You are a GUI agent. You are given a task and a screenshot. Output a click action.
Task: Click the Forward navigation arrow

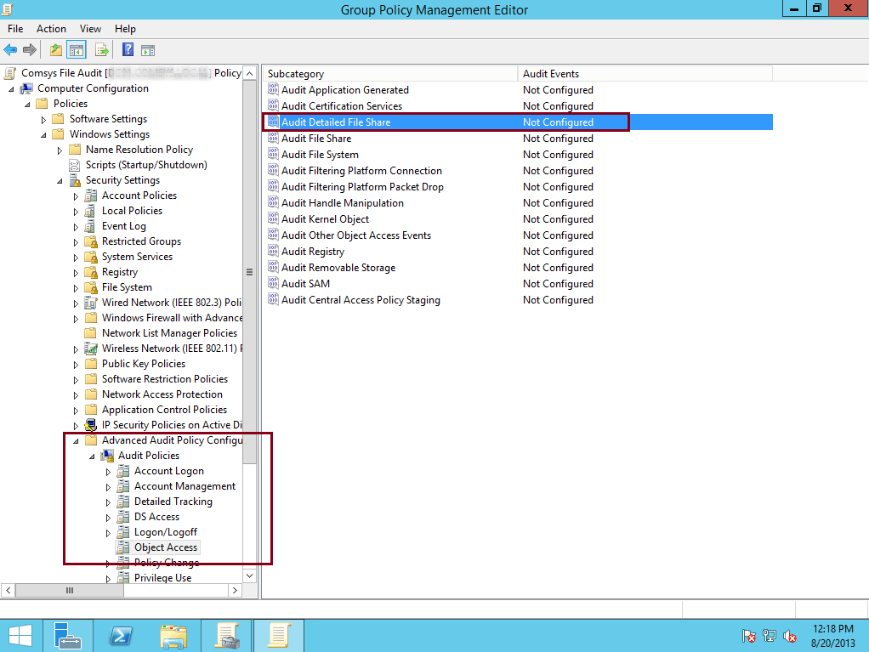pos(31,49)
